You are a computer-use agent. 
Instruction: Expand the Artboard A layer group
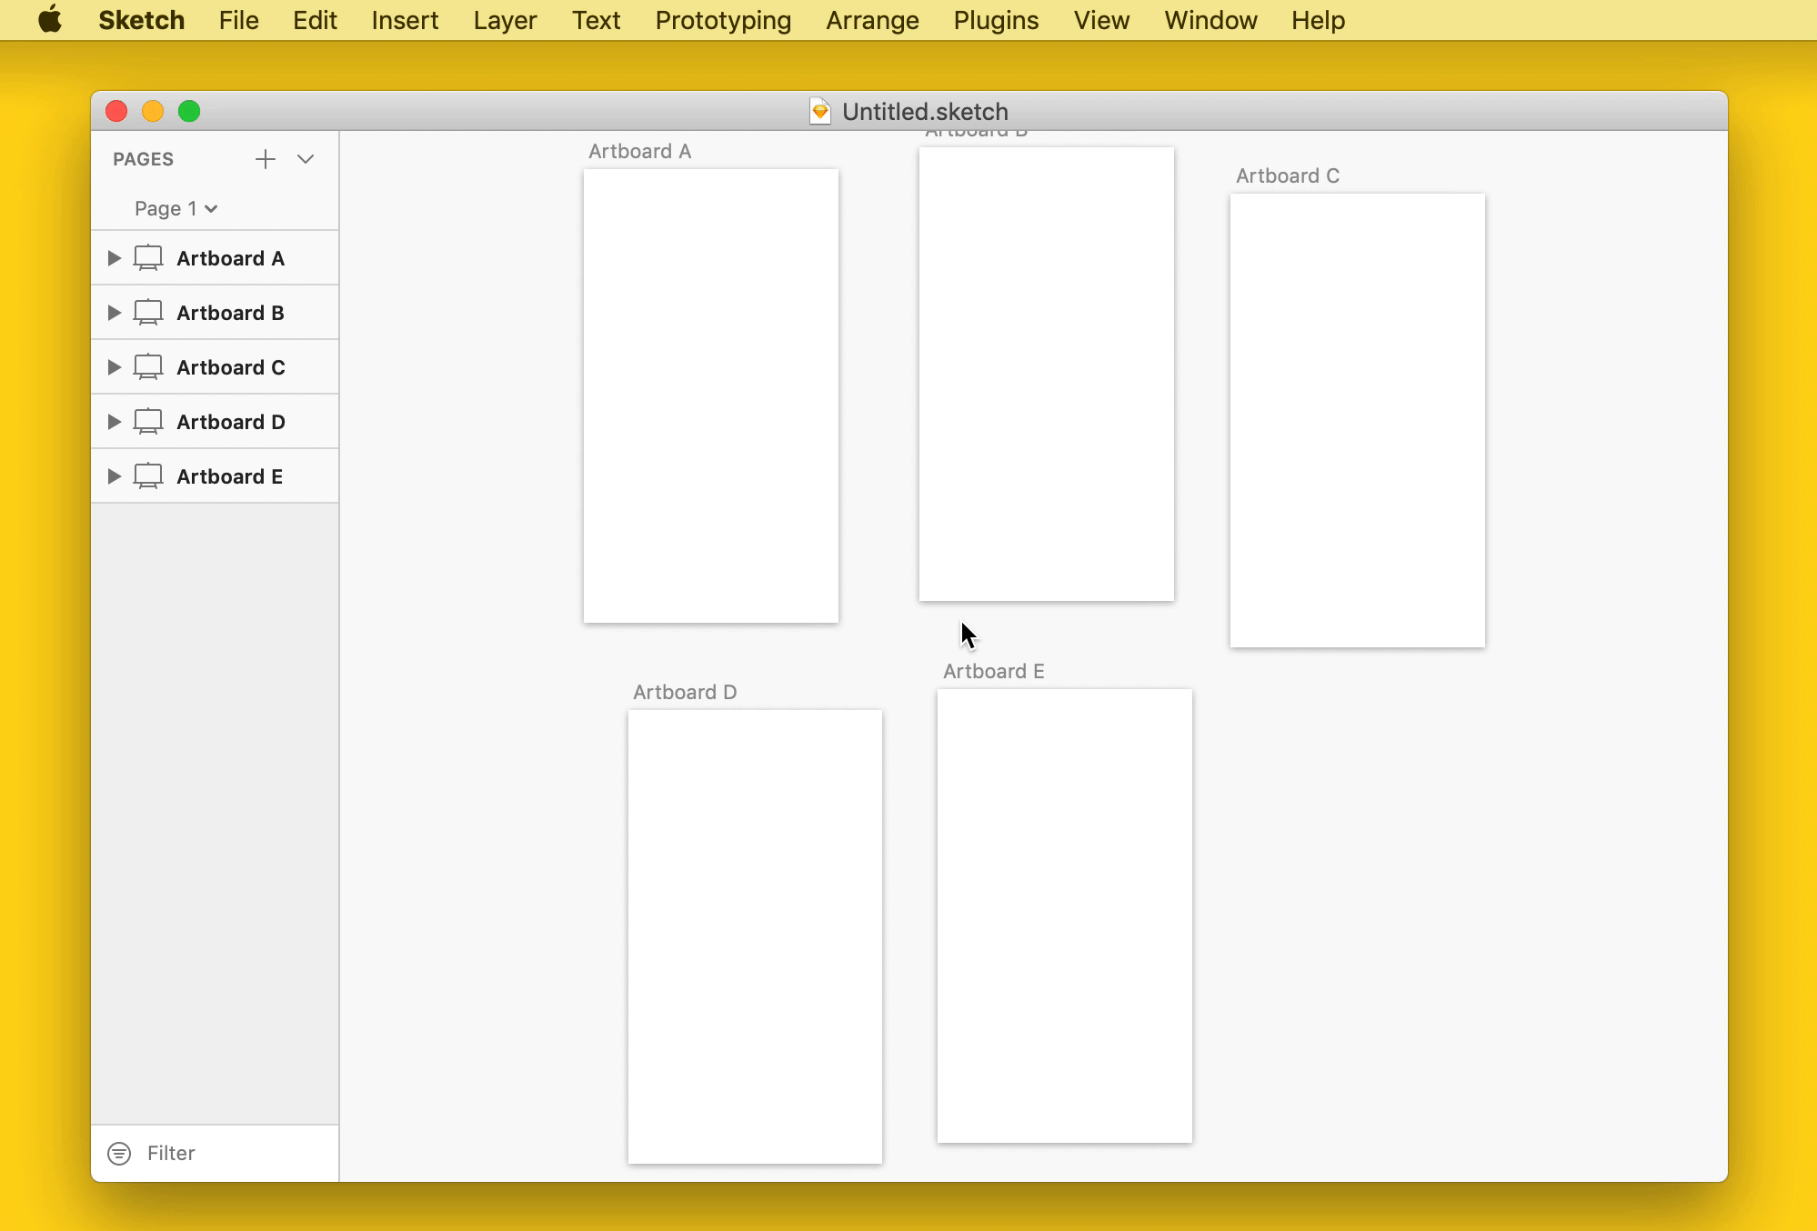[x=114, y=258]
